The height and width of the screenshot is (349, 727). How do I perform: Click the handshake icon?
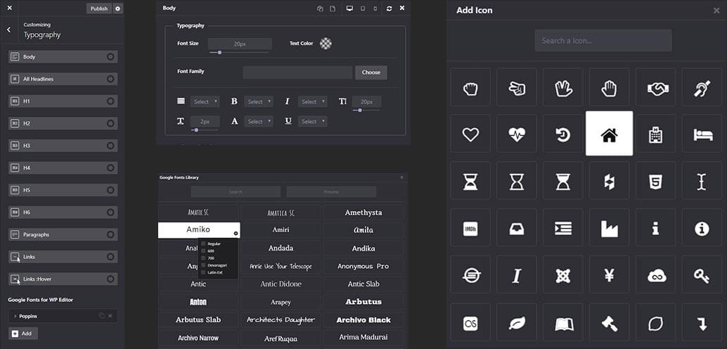[x=655, y=87]
